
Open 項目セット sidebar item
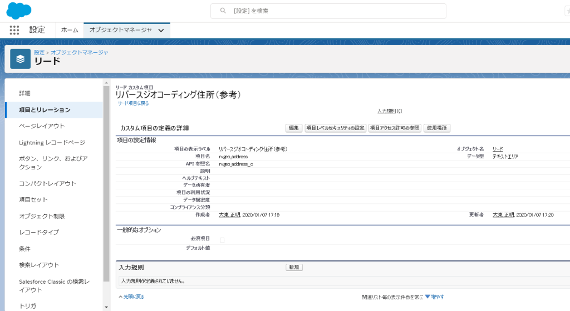(x=33, y=199)
